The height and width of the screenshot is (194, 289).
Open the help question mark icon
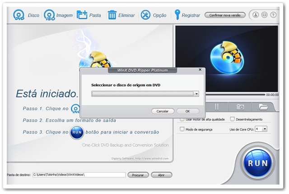[x=273, y=15]
